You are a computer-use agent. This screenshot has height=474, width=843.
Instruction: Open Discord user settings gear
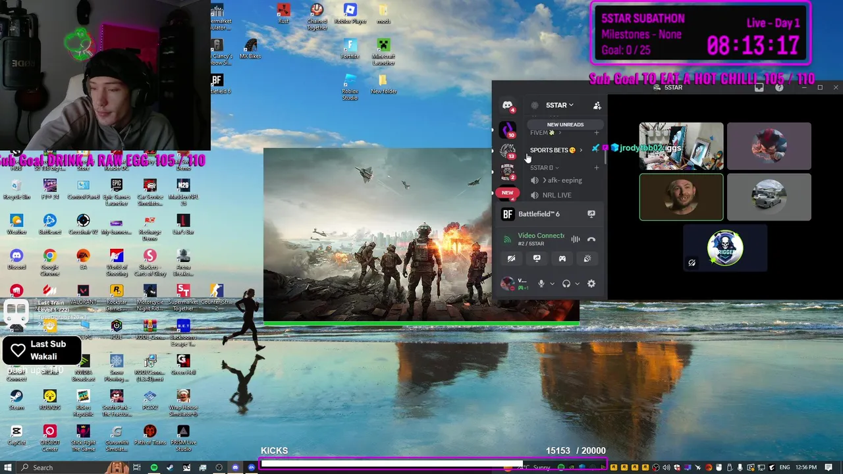tap(591, 284)
